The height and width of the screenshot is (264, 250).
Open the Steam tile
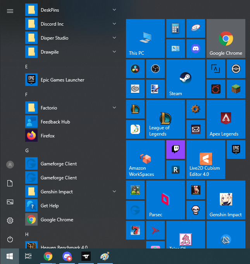tap(186, 79)
